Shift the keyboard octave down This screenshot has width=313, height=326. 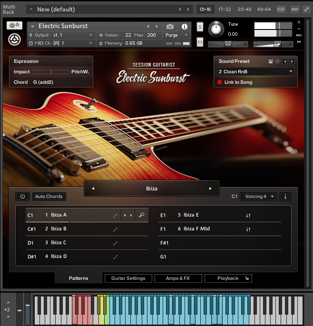pos(8,317)
